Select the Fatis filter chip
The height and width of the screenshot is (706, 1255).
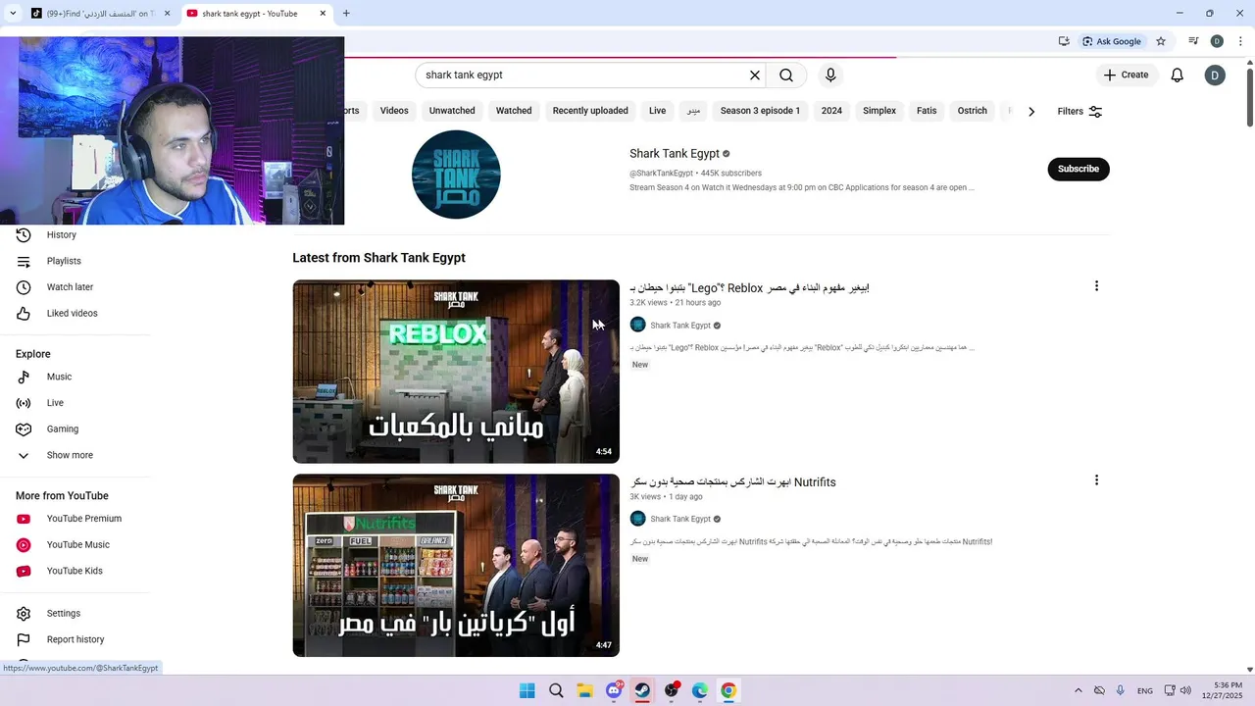click(927, 111)
